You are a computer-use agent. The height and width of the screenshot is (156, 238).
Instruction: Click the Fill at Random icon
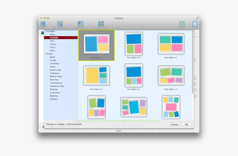60,24
